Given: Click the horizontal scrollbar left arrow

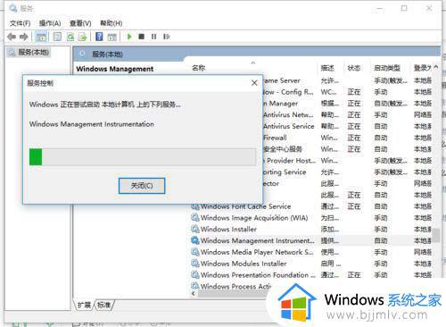Looking at the screenshot, I should (x=194, y=294).
